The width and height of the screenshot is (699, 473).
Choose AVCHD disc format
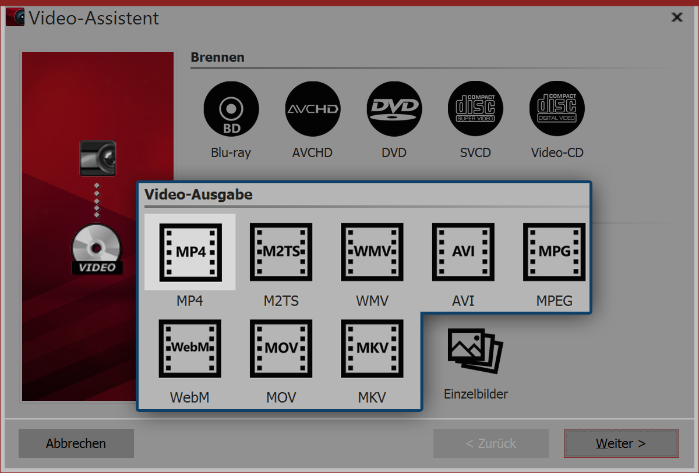[312, 108]
